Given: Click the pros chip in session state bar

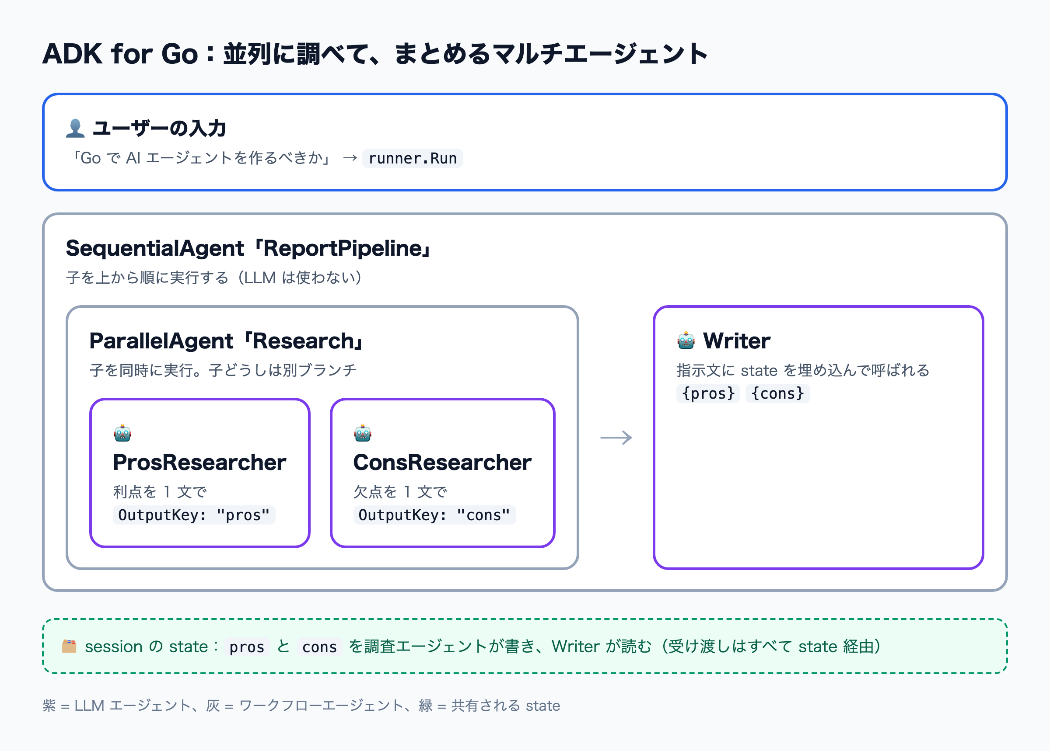Looking at the screenshot, I should 247,647.
